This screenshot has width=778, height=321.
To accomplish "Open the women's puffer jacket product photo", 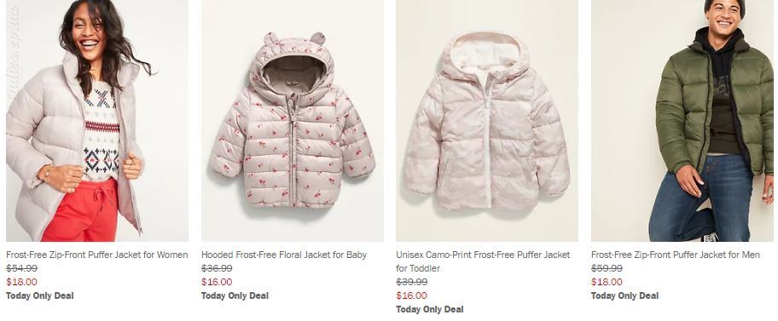I will [96, 120].
